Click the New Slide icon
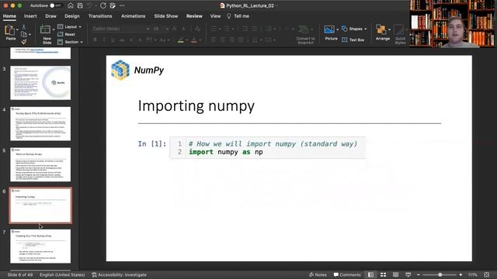 (x=45, y=29)
